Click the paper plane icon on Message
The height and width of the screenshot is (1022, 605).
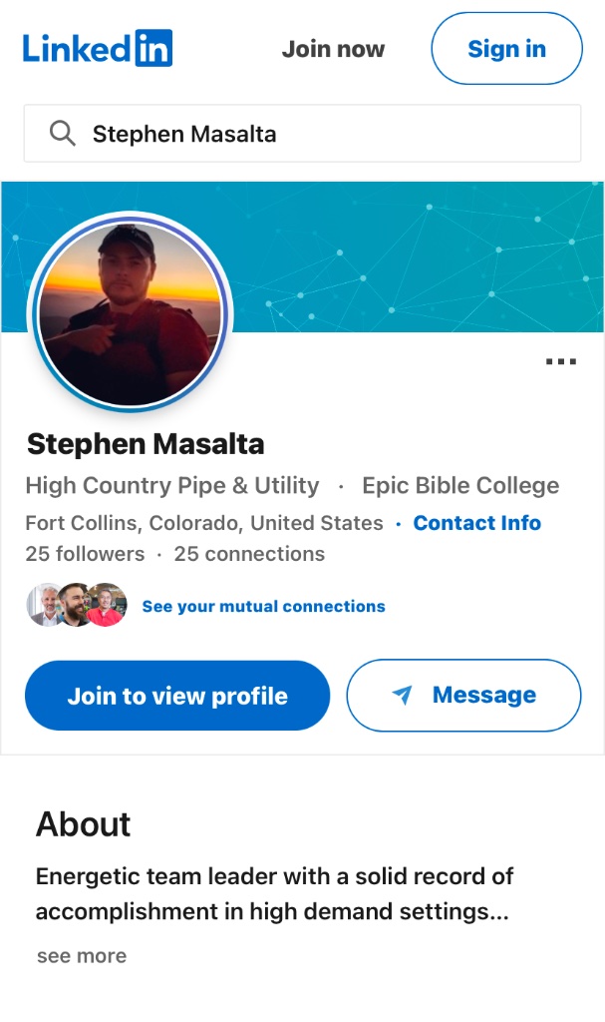403,696
